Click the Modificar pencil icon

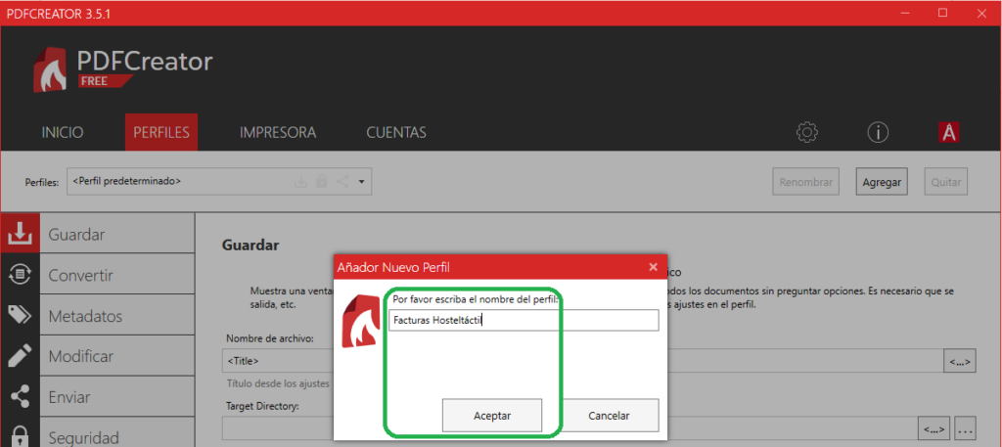pyautogui.click(x=19, y=356)
